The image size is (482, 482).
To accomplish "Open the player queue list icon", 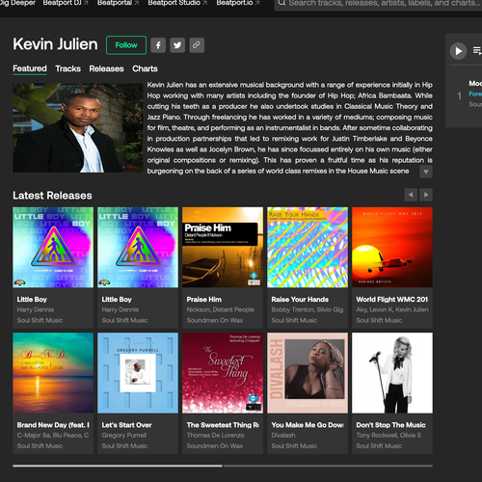I will click(x=477, y=51).
